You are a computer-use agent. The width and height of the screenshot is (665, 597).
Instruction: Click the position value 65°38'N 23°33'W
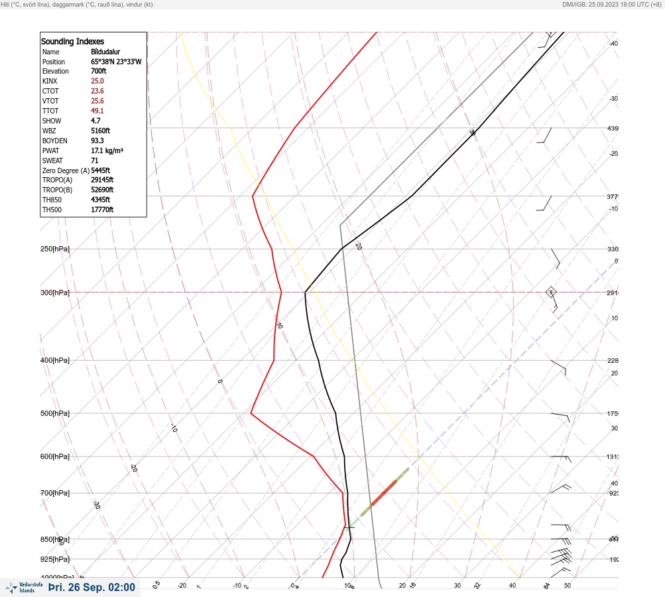[x=116, y=62]
